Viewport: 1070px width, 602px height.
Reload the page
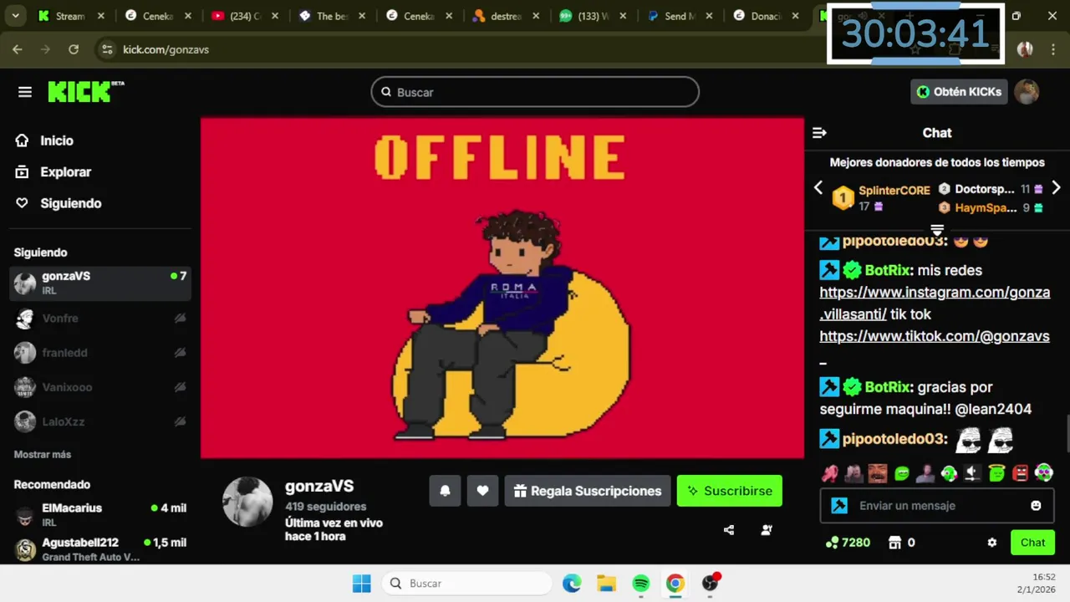point(74,49)
